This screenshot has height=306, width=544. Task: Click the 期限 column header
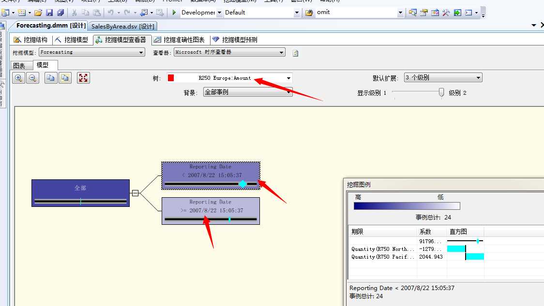382,232
